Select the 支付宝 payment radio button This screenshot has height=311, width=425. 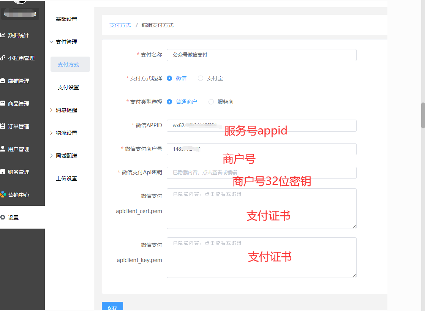tap(200, 78)
